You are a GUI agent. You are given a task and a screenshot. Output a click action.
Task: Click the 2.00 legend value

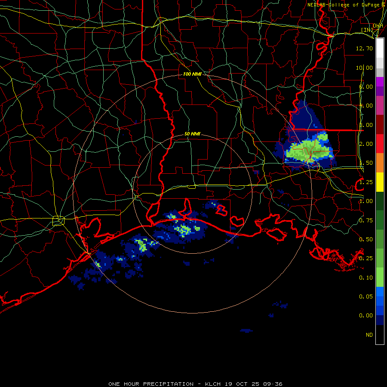(366, 144)
